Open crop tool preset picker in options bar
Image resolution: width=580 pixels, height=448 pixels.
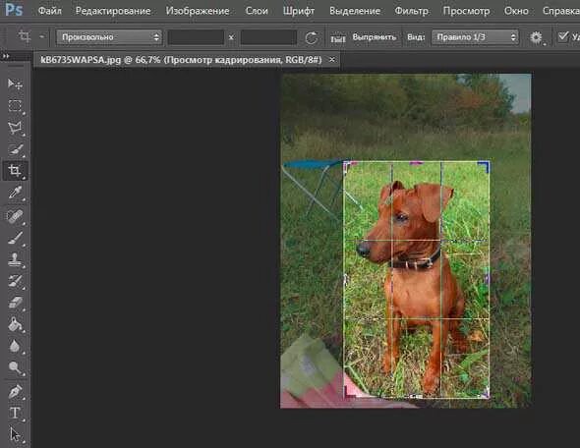[41, 37]
